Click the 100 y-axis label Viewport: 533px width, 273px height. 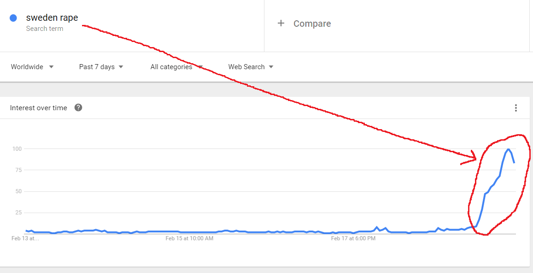tap(18, 149)
